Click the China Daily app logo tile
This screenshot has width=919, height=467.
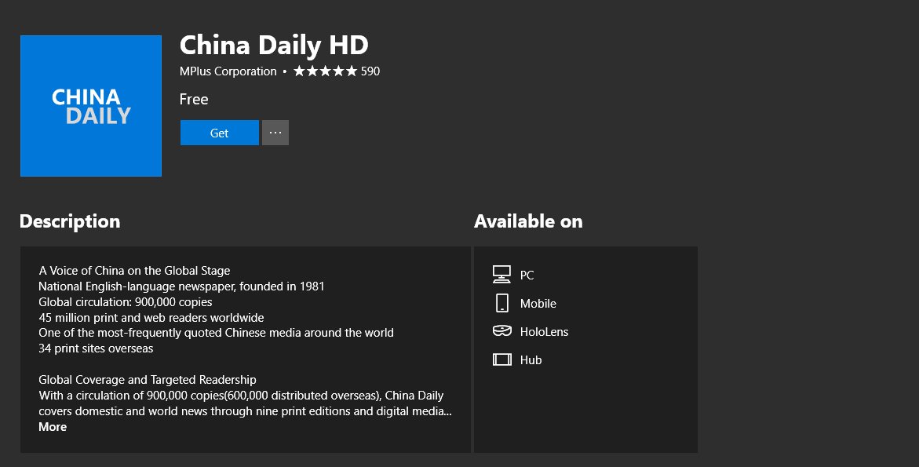coord(91,106)
